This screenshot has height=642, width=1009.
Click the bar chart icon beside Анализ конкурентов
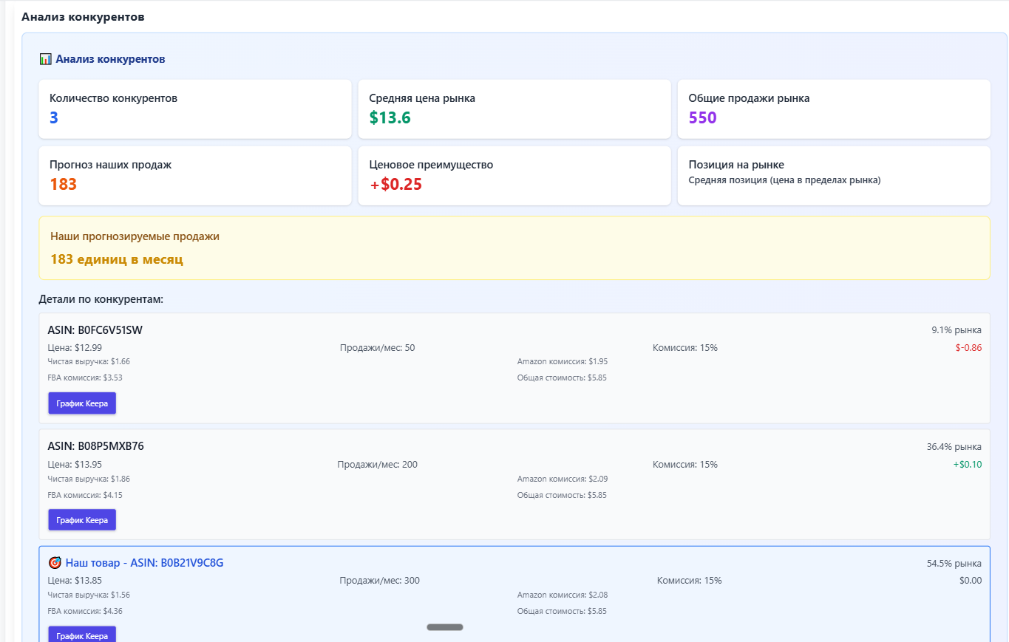45,59
